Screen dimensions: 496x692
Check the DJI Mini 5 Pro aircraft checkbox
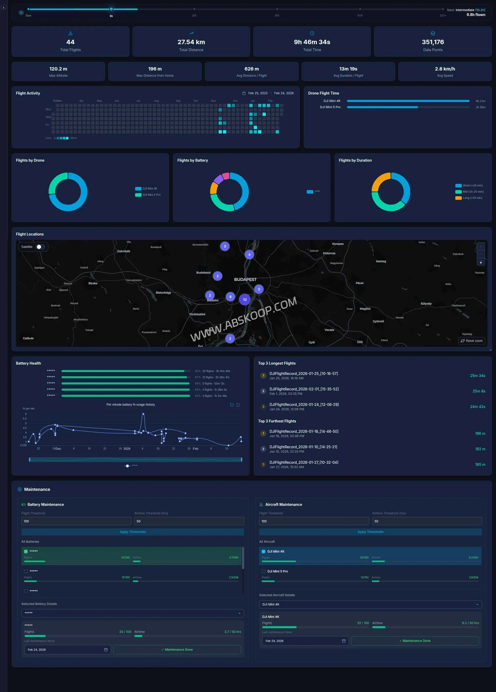[x=263, y=571]
